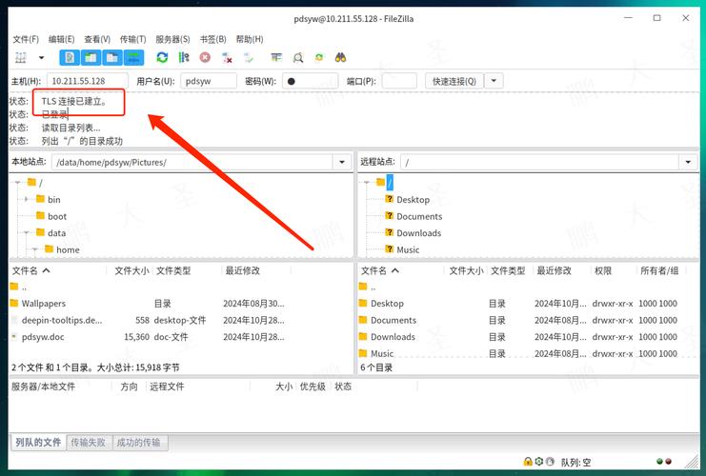Screen dimensions: 706x476
Task: Sort remote files by 权限 column
Action: coord(613,270)
